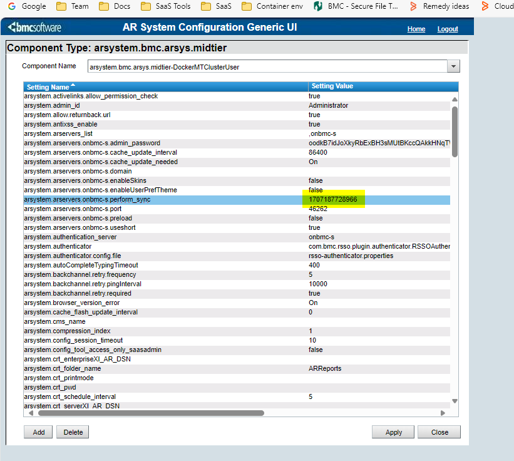The height and width of the screenshot is (461, 514).
Task: Click the Apply button
Action: point(393,432)
